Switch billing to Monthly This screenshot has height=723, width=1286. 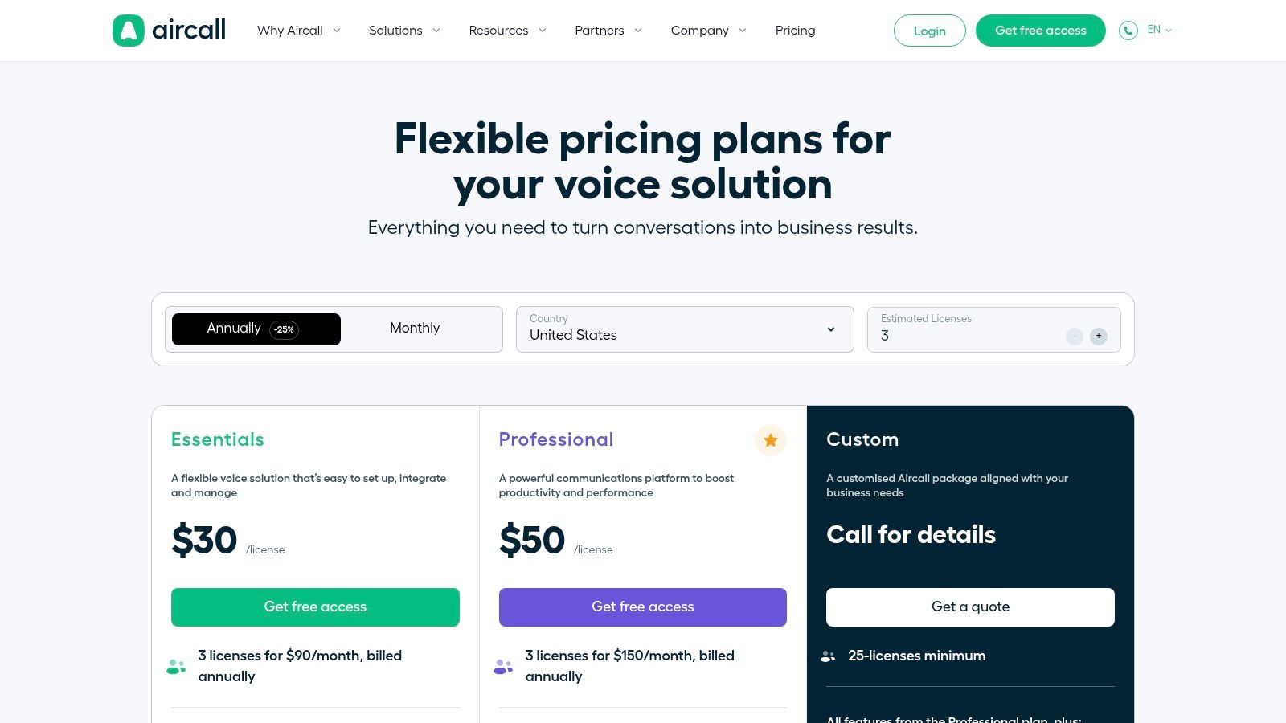pyautogui.click(x=415, y=329)
